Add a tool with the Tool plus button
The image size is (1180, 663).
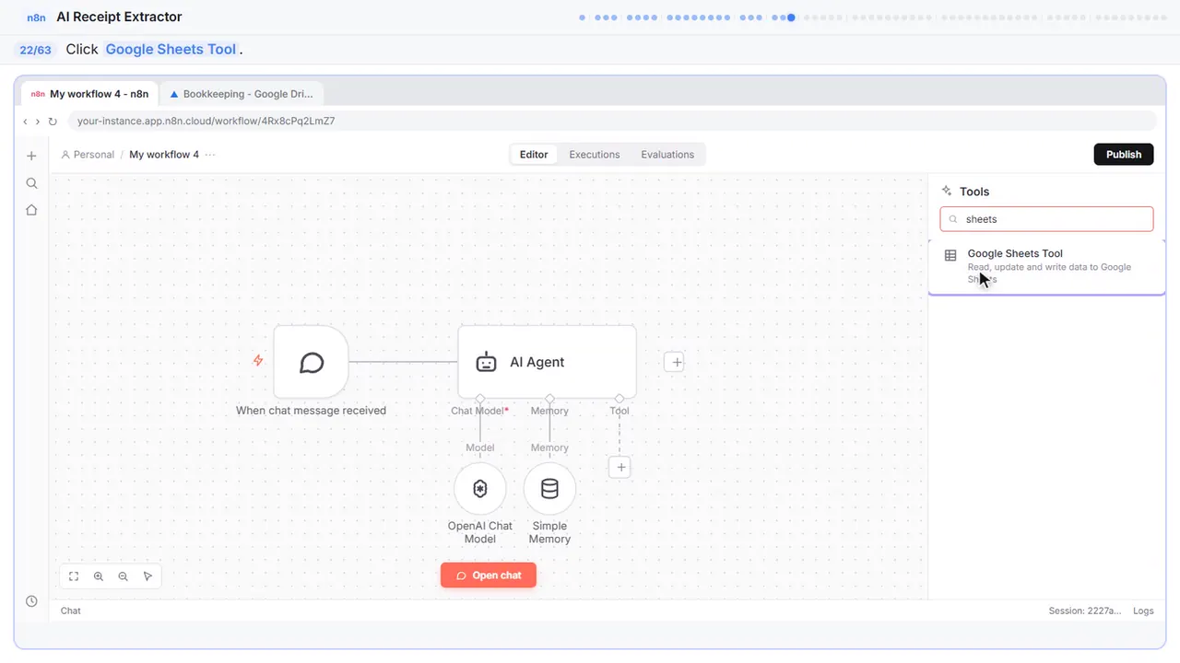point(620,468)
